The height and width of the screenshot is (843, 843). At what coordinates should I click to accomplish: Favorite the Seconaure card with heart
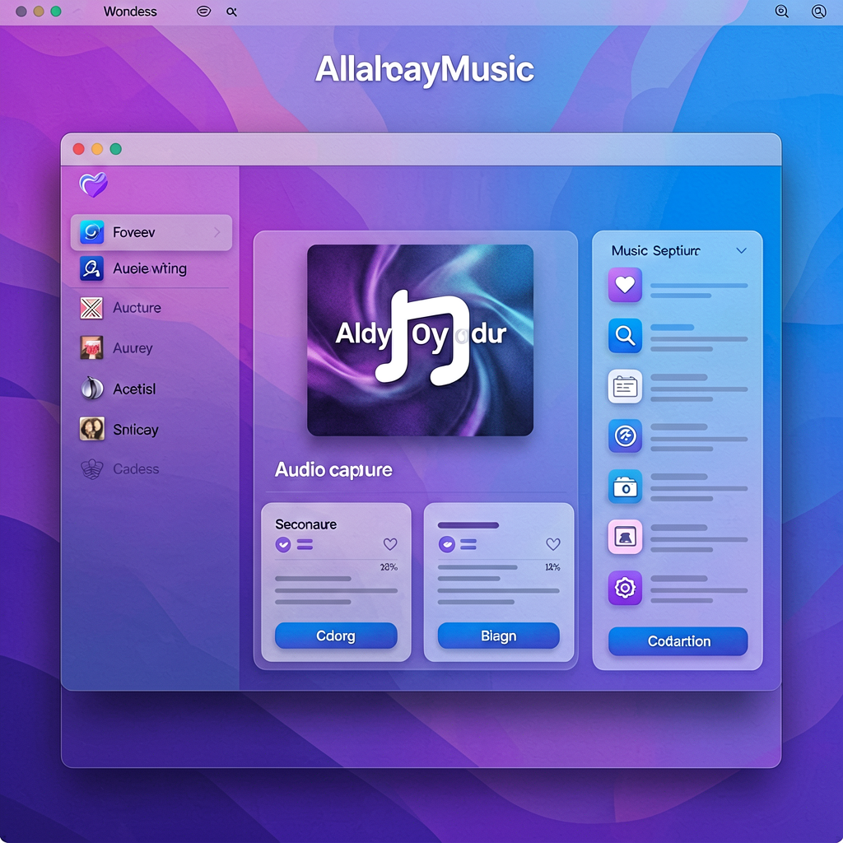[390, 544]
